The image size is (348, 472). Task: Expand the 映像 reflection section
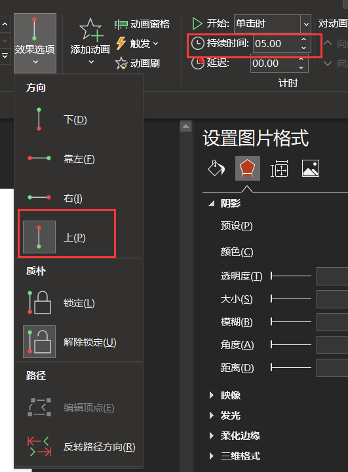tap(212, 395)
